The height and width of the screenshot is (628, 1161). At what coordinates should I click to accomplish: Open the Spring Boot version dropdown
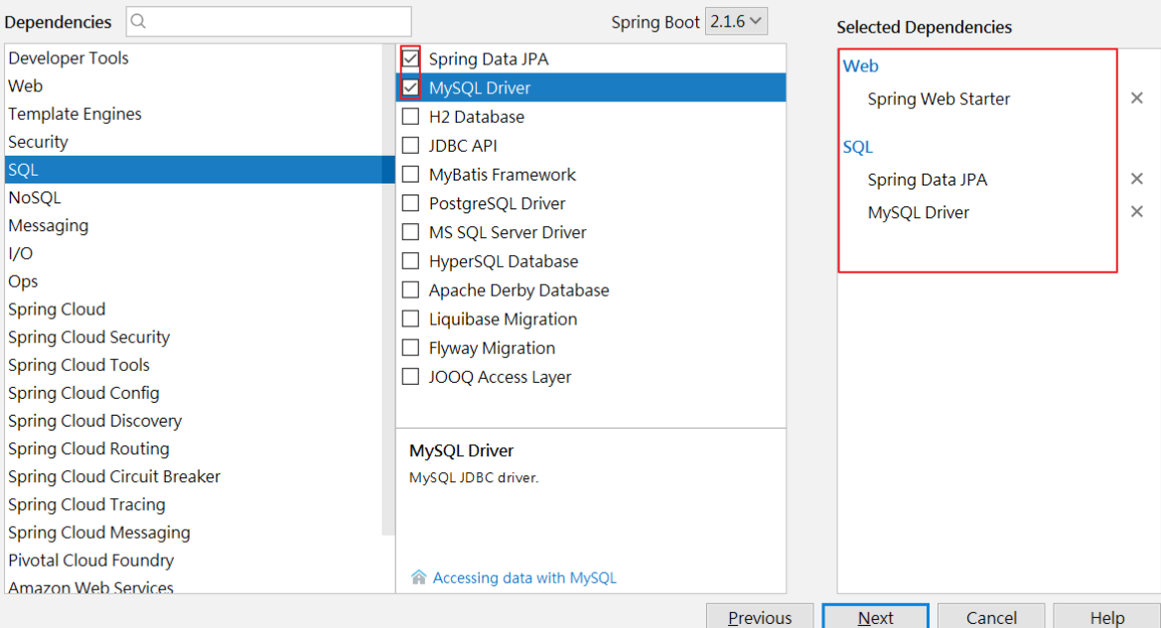point(736,22)
